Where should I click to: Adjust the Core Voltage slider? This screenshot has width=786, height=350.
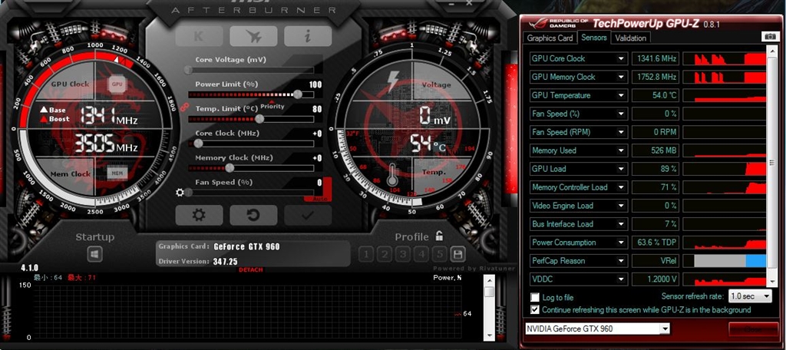[x=251, y=70]
